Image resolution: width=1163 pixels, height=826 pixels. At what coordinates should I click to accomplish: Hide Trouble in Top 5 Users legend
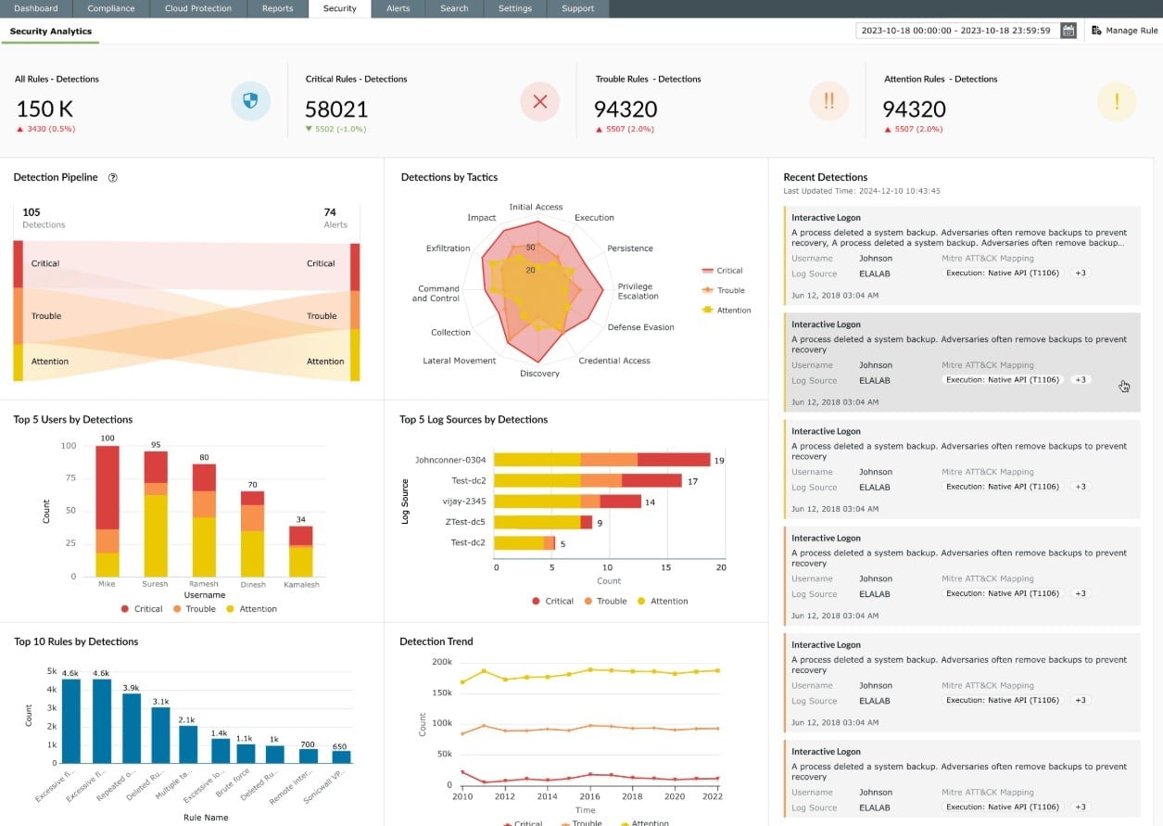click(194, 609)
